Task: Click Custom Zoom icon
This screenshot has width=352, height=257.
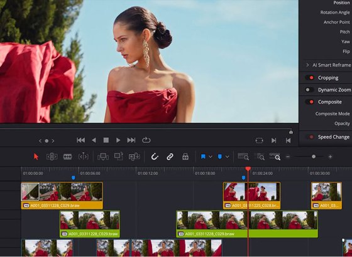Action: (275, 157)
